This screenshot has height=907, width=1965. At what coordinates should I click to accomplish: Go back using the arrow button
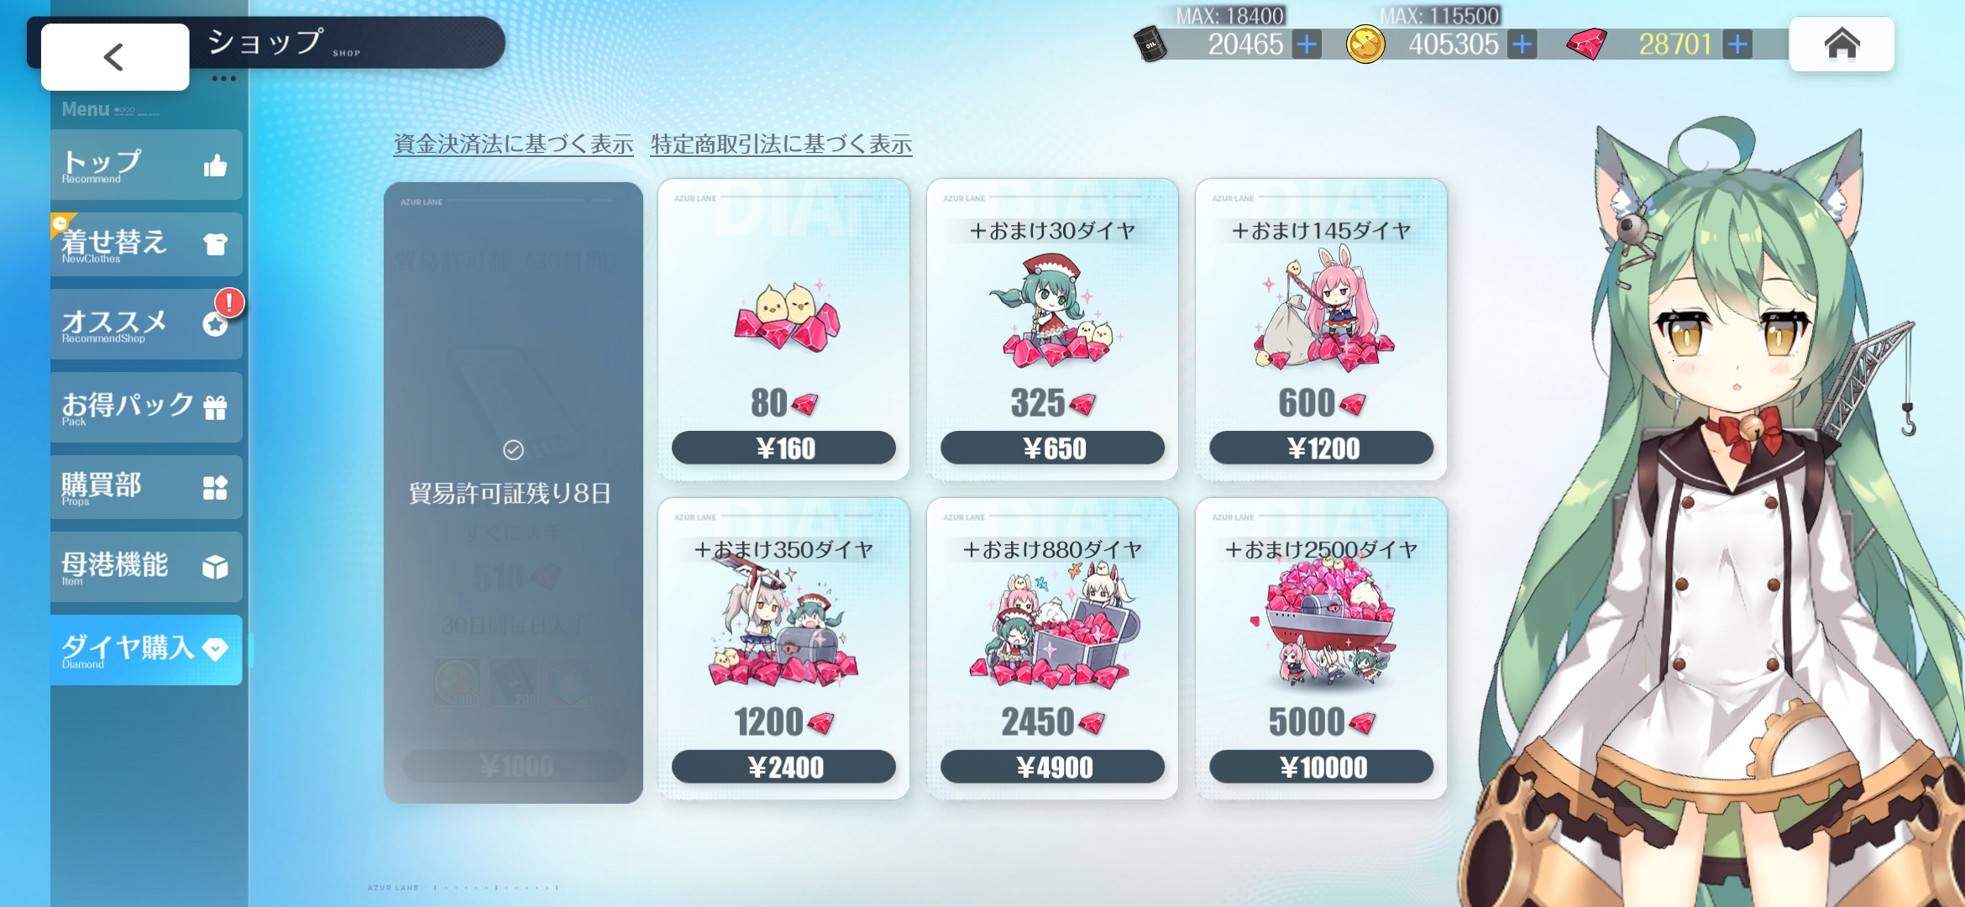coord(115,56)
